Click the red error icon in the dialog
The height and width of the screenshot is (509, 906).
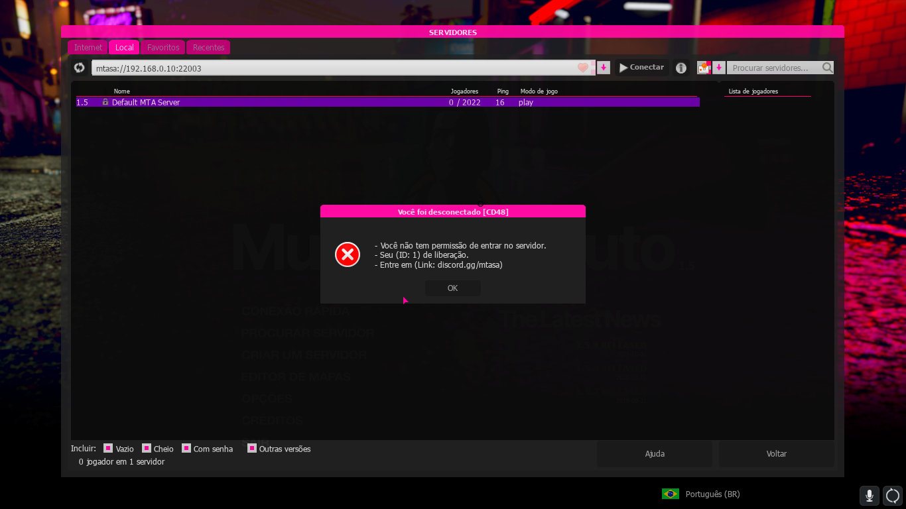pyautogui.click(x=347, y=254)
